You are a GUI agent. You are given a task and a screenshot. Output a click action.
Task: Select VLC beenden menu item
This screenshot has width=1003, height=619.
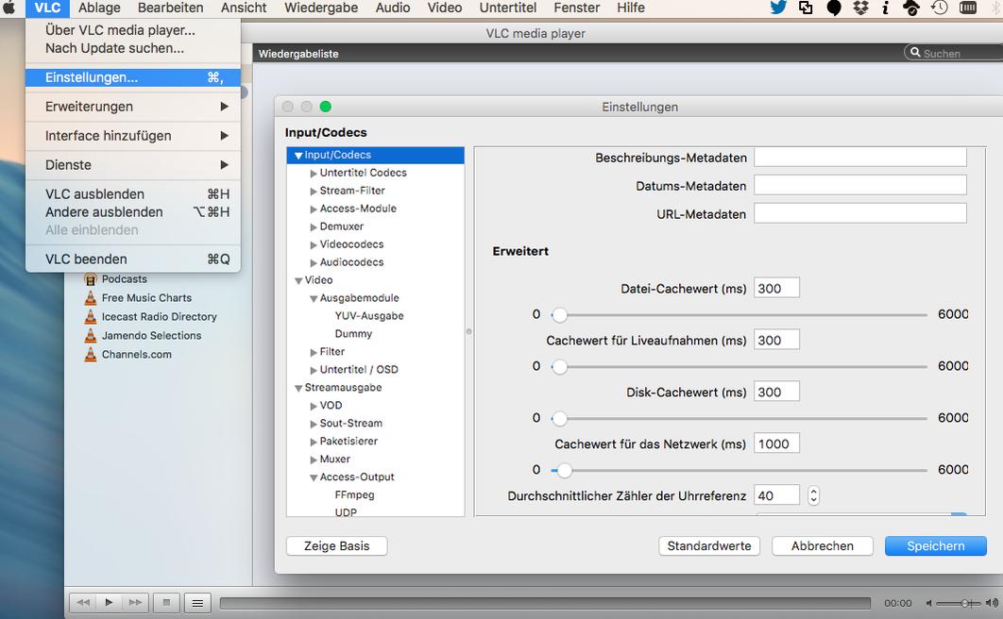point(133,259)
